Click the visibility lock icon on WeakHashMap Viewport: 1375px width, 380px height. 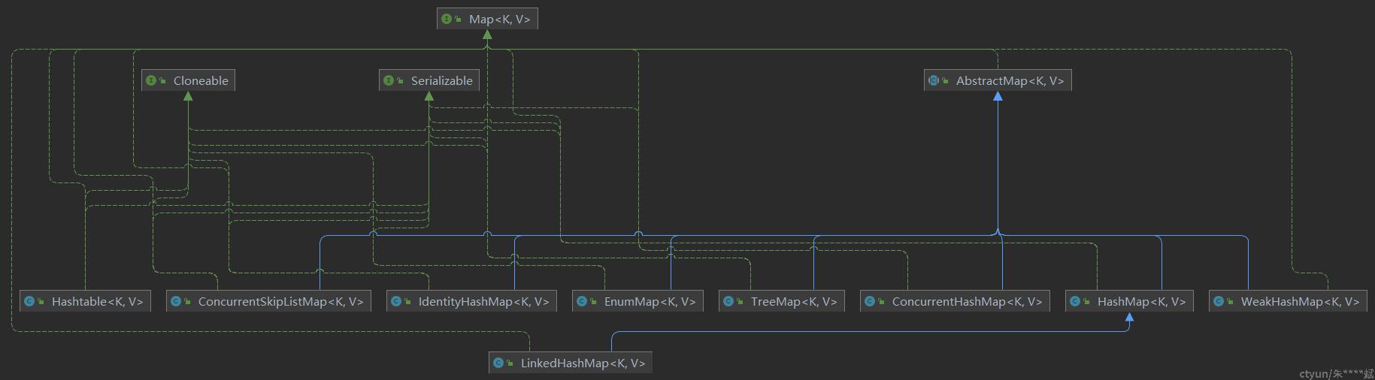(1230, 301)
